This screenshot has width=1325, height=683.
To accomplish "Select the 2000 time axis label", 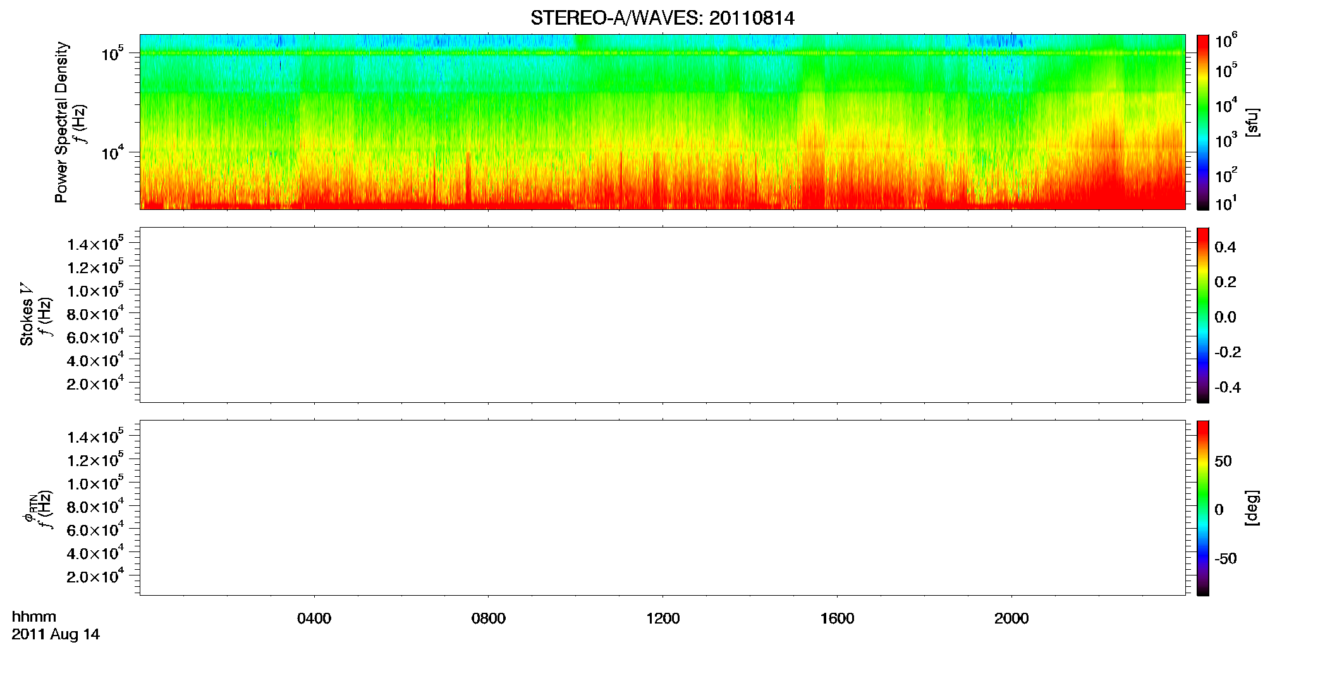I will (x=1011, y=618).
